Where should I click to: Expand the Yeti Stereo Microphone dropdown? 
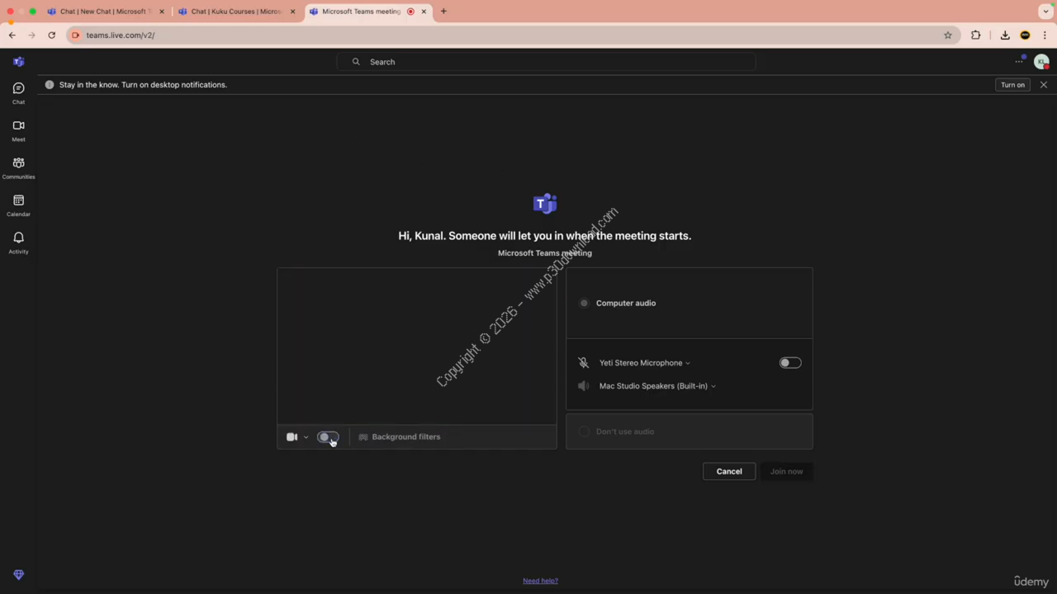click(x=644, y=363)
